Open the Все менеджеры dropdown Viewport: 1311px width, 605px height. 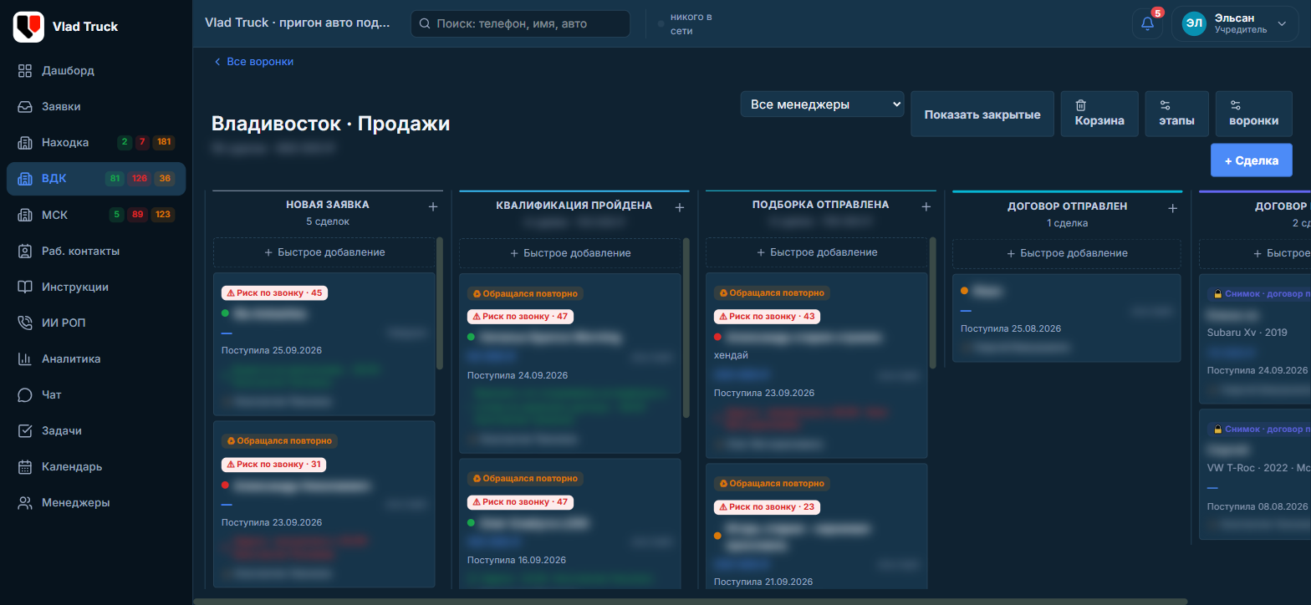[x=822, y=104]
